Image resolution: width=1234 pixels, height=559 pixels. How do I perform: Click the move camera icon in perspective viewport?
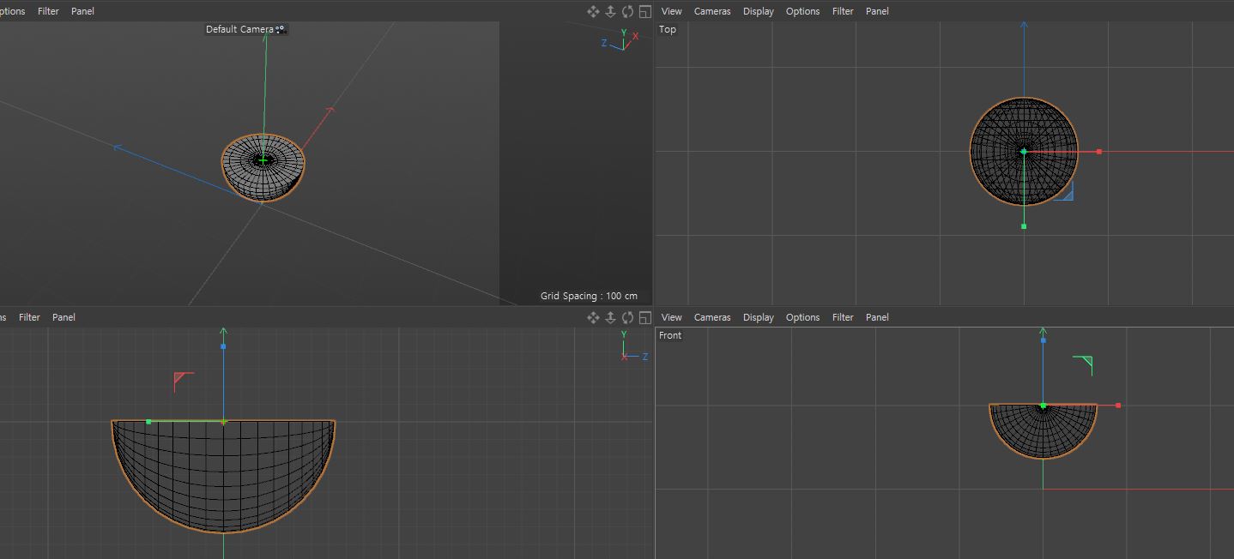click(593, 11)
